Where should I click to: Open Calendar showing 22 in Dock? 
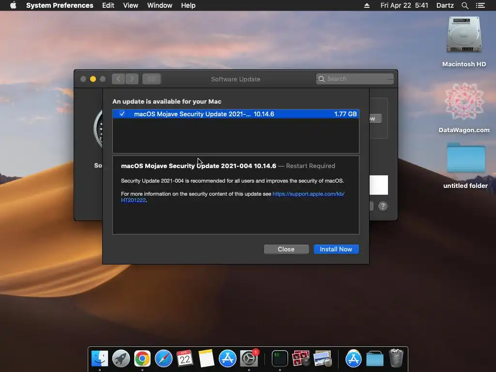[x=185, y=358]
